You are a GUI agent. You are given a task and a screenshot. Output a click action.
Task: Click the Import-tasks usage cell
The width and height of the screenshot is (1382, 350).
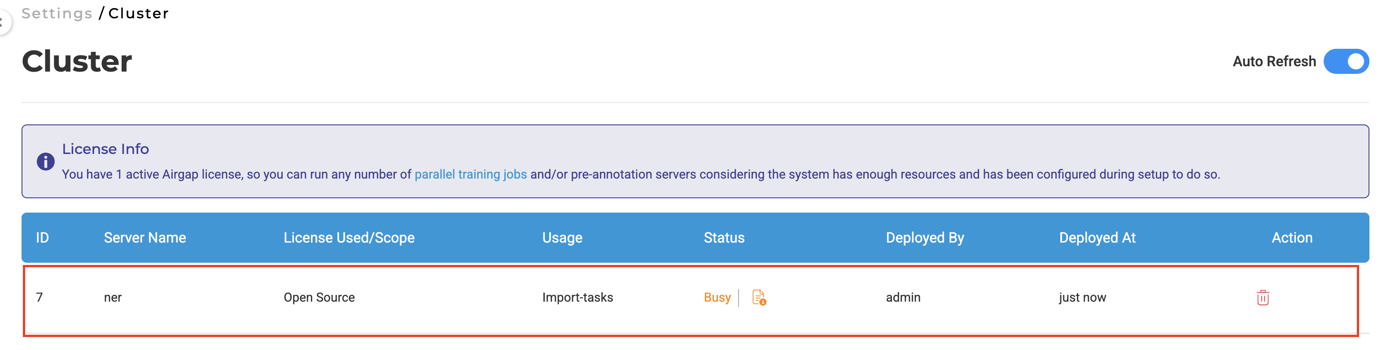[578, 298]
